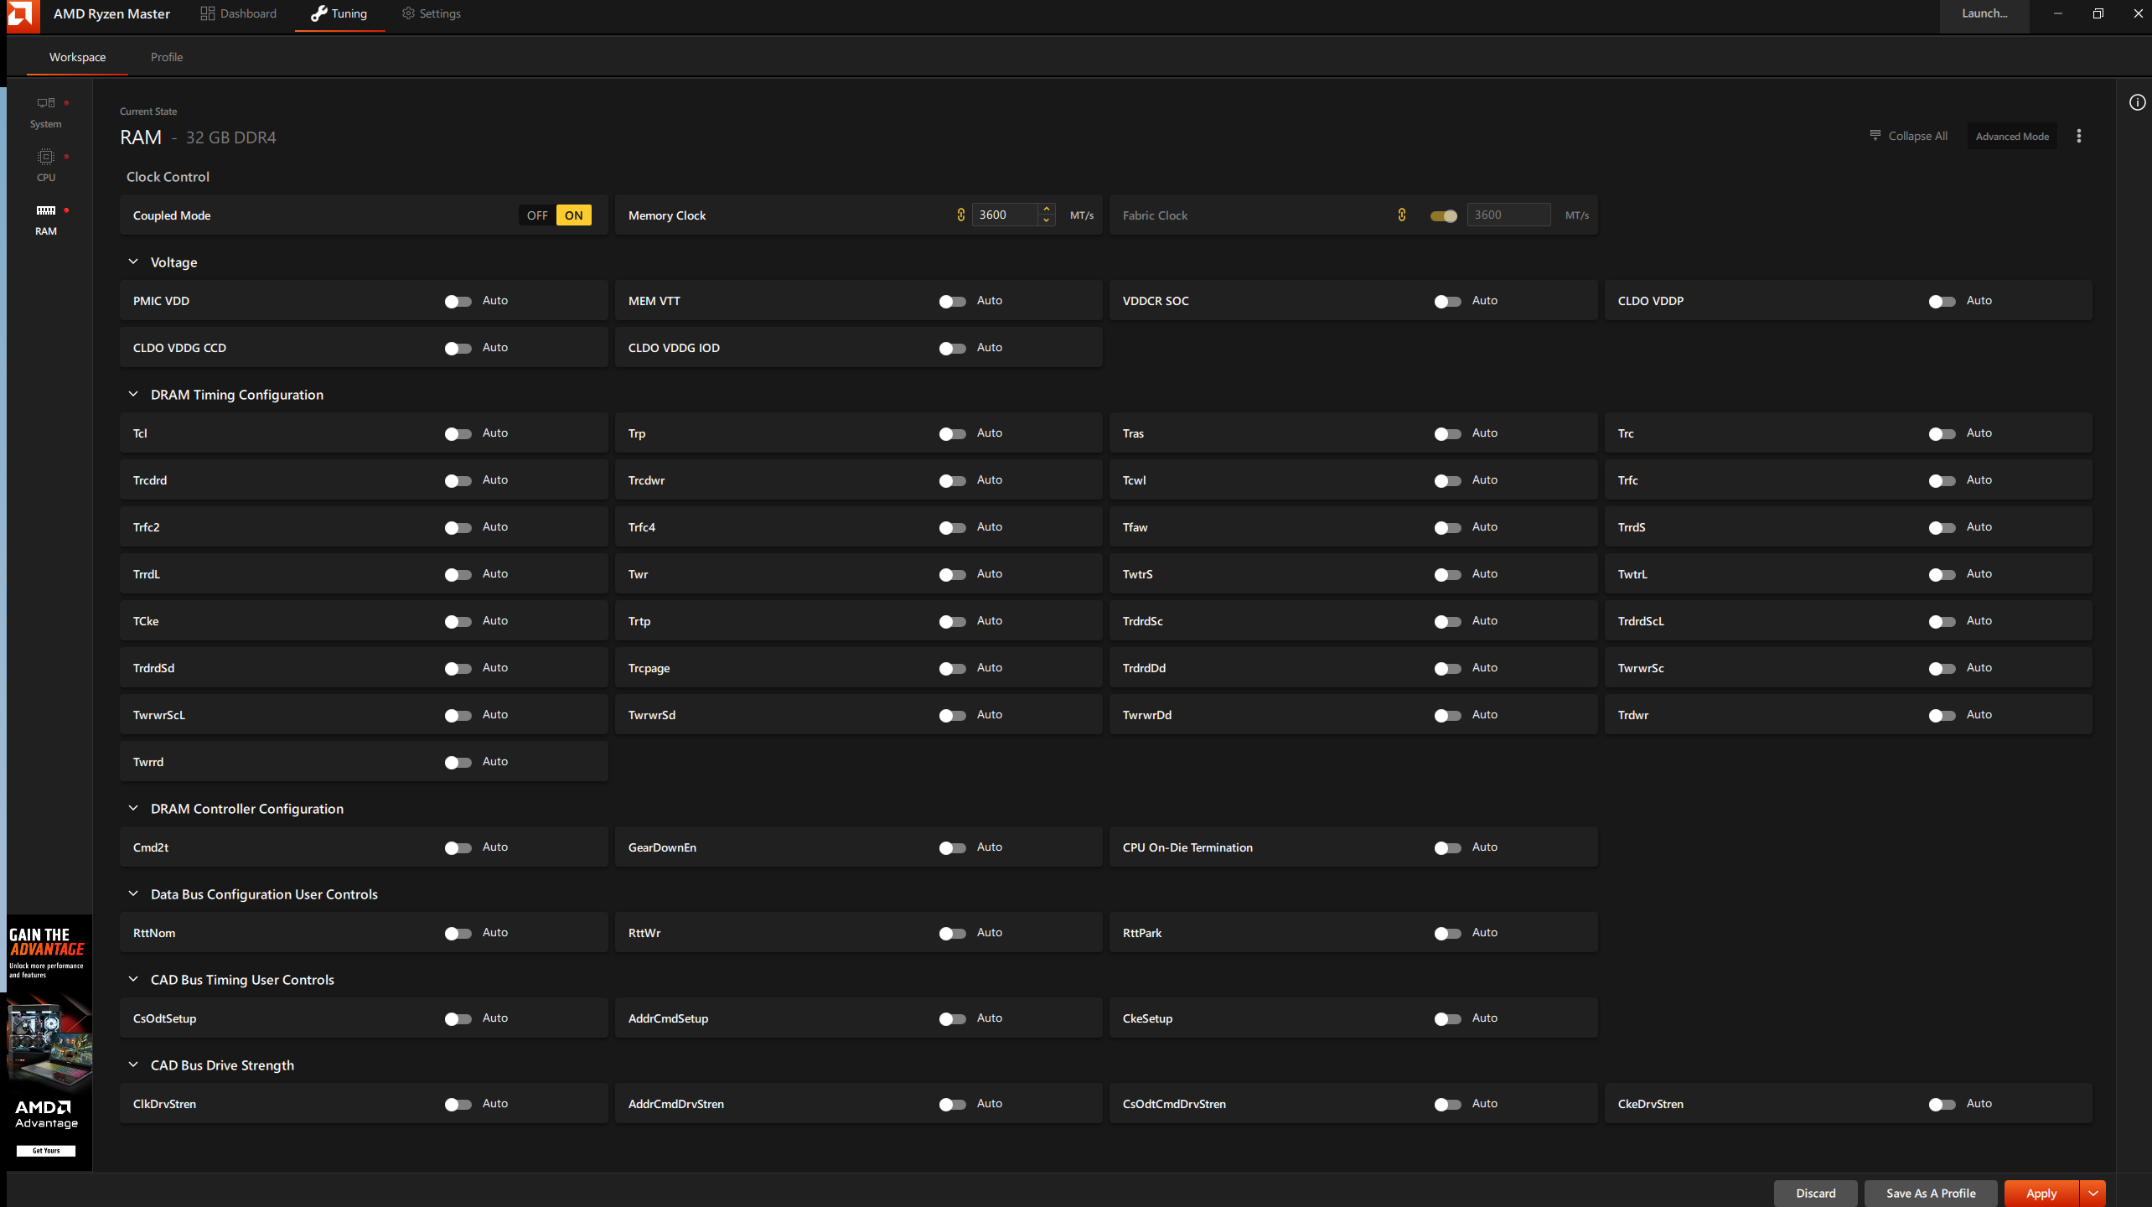Toggle the Tras timing auto switch

coord(1447,433)
